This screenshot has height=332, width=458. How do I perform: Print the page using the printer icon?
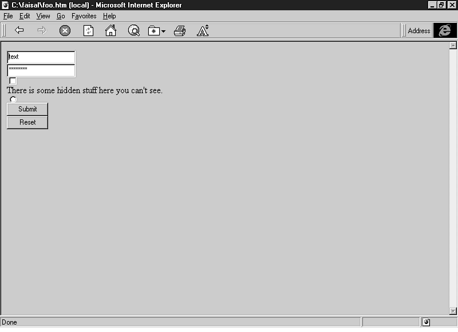[x=180, y=31]
